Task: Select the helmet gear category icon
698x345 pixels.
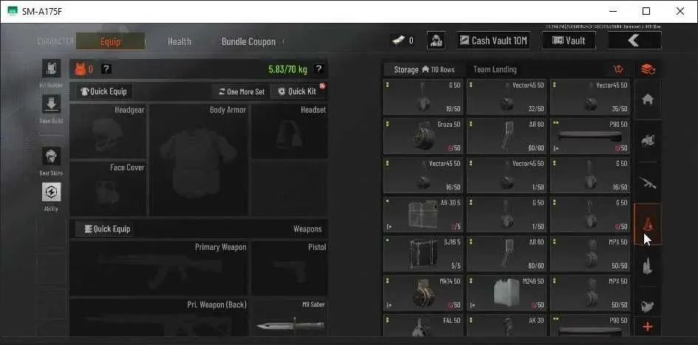Action: coord(647,142)
